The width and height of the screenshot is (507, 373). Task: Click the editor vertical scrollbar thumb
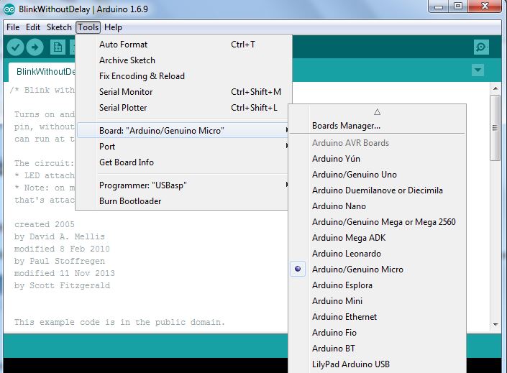495,128
